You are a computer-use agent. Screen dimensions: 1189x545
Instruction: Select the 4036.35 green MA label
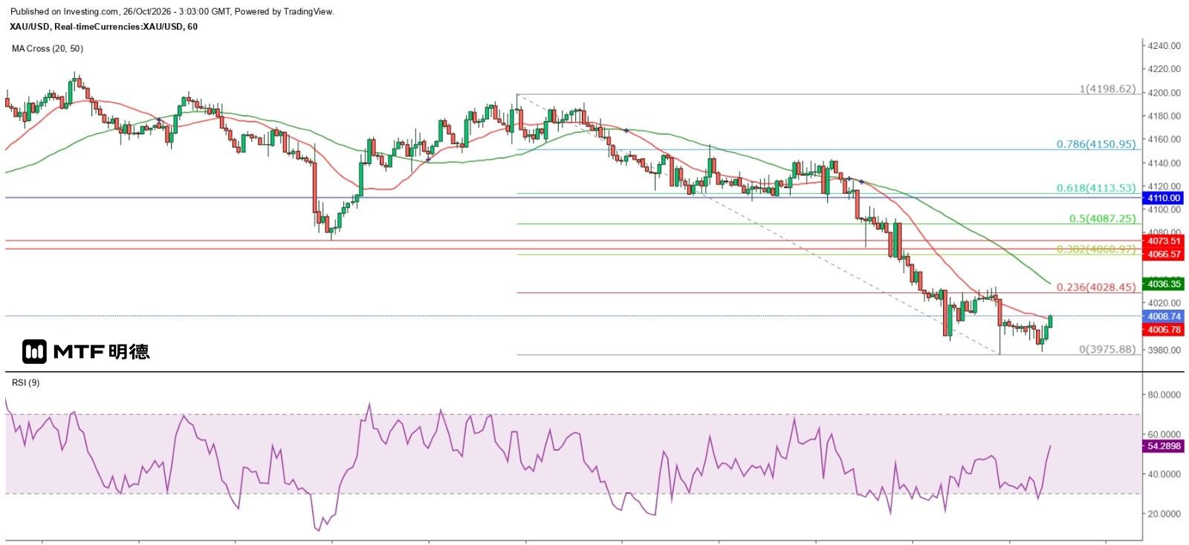(1163, 284)
